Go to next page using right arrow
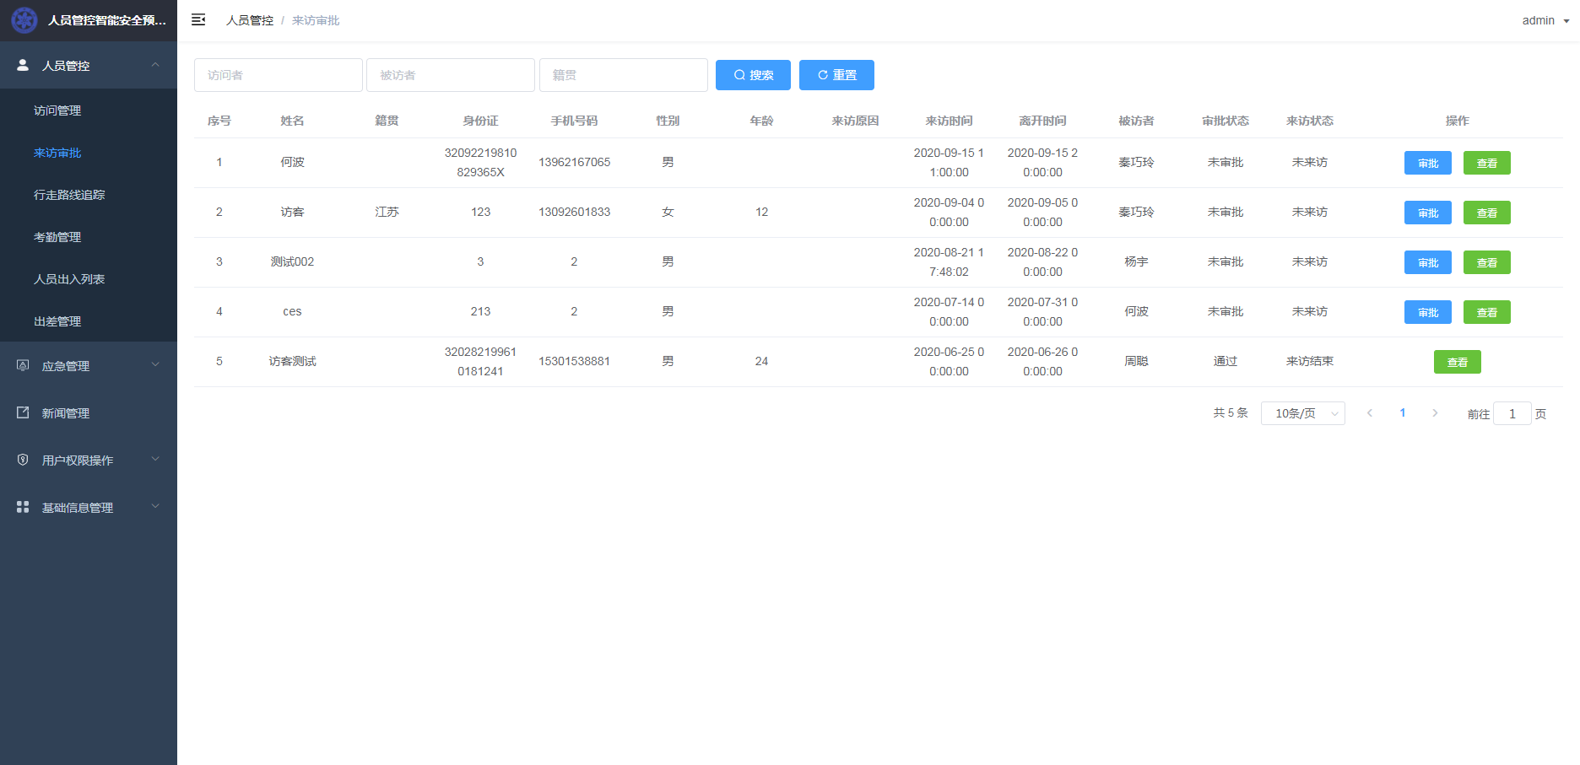Image resolution: width=1580 pixels, height=765 pixels. tap(1435, 413)
